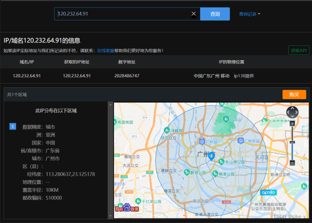The image size is (312, 223).
Task: Click the ip138提供 text
Action: (244, 76)
